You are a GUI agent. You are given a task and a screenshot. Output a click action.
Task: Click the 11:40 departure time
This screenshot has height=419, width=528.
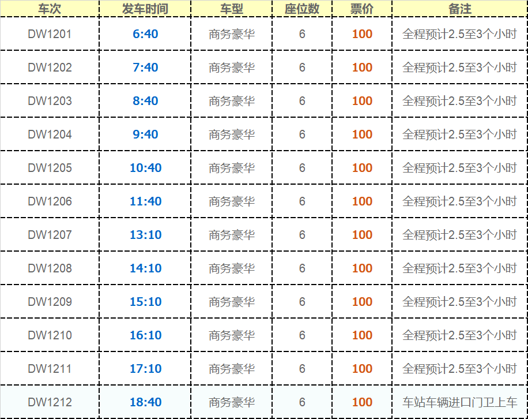(x=145, y=201)
